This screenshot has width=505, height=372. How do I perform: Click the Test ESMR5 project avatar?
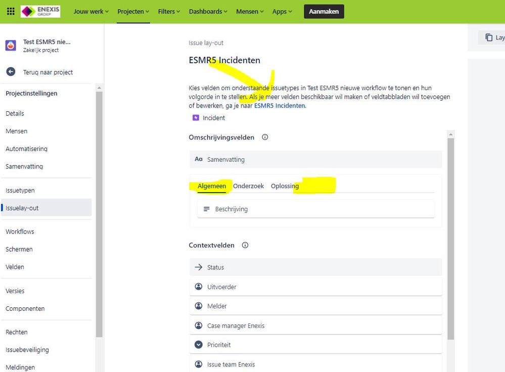tap(11, 45)
